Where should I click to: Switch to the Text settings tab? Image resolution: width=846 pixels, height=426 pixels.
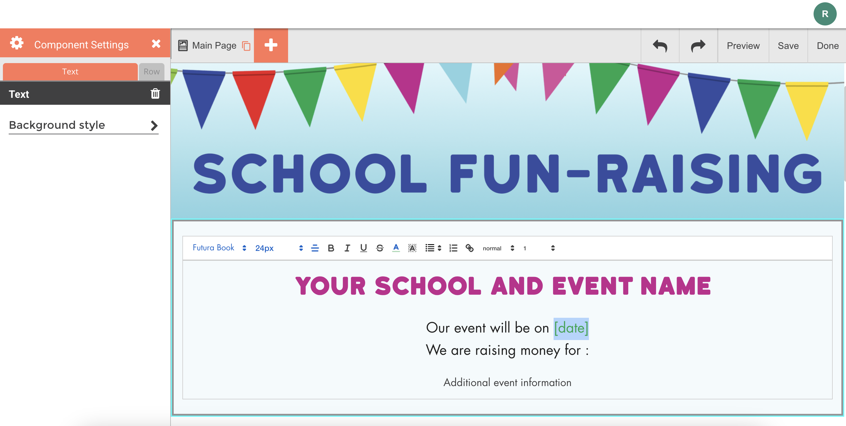pyautogui.click(x=70, y=71)
